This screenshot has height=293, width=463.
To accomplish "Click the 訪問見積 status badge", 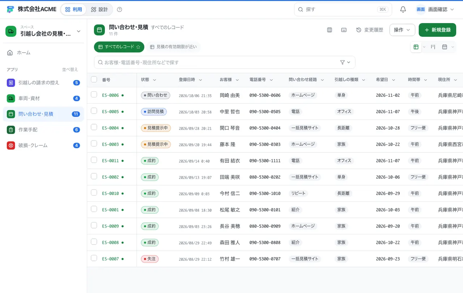I will 154,112.
